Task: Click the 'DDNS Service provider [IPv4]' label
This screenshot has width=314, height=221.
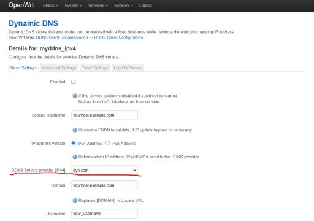Action: coord(38,170)
